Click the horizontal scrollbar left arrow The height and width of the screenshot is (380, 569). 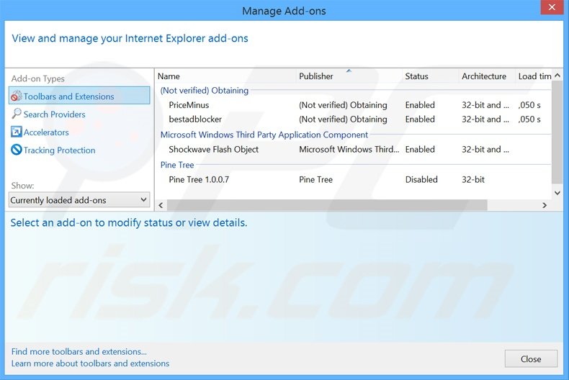(161, 205)
